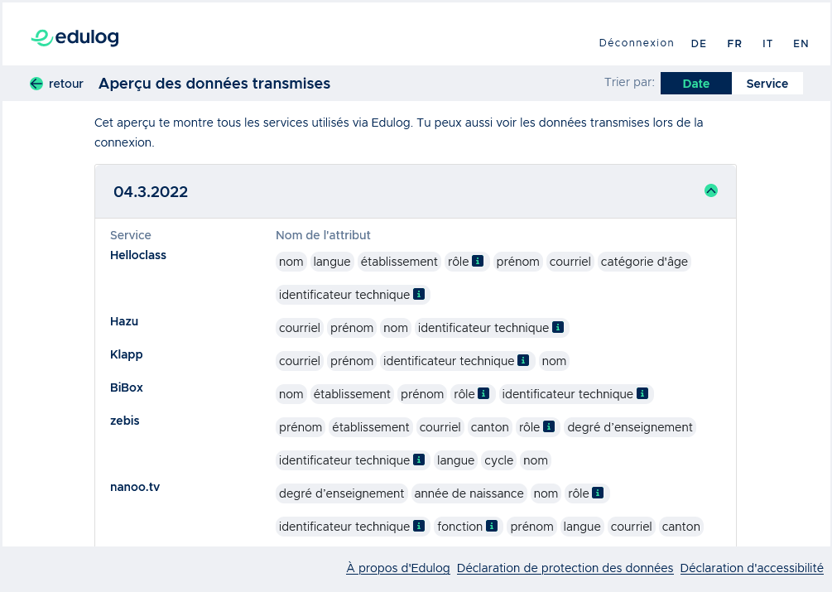
Task: Open info icon for identificateur technique in zebis row
Action: click(419, 460)
